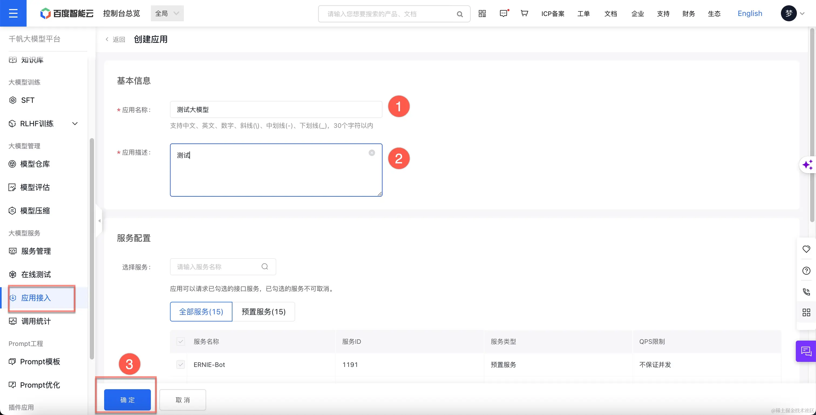Click the 取消 cancel button
Screen dimensions: 816x415
pos(182,400)
